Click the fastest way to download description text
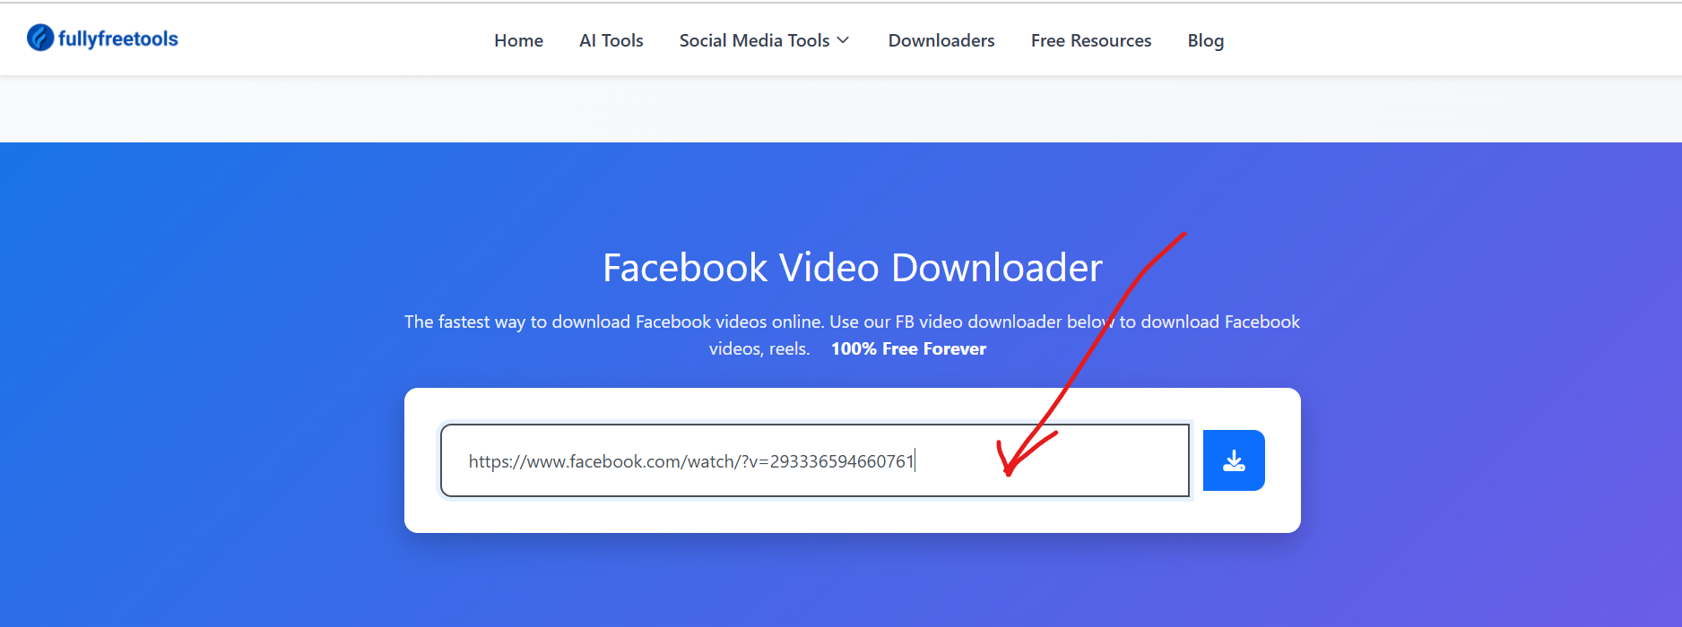The height and width of the screenshot is (627, 1682). pyautogui.click(x=852, y=335)
